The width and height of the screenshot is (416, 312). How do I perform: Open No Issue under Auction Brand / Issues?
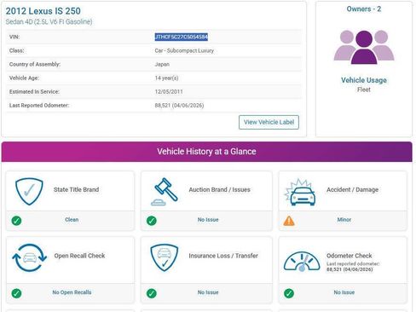click(x=208, y=220)
